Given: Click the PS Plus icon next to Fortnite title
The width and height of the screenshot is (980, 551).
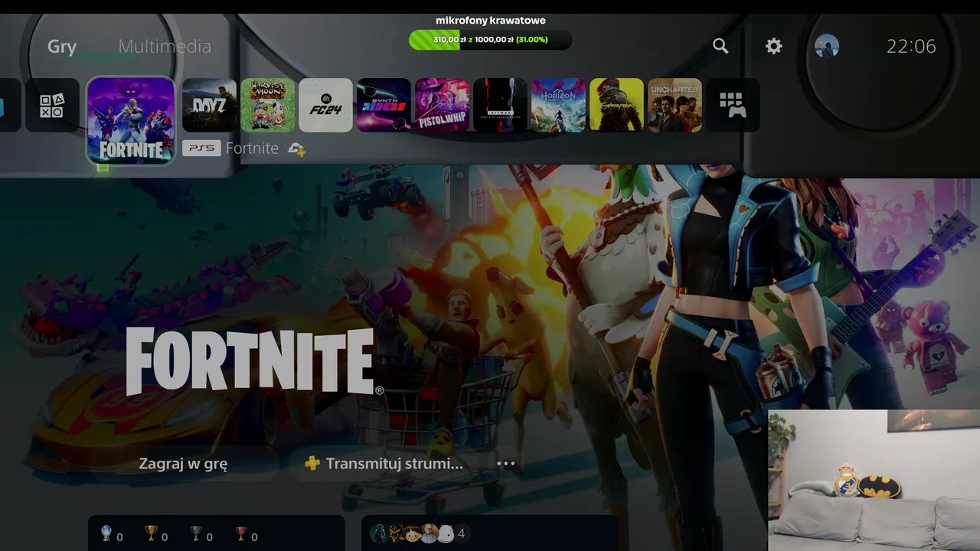Looking at the screenshot, I should 296,149.
